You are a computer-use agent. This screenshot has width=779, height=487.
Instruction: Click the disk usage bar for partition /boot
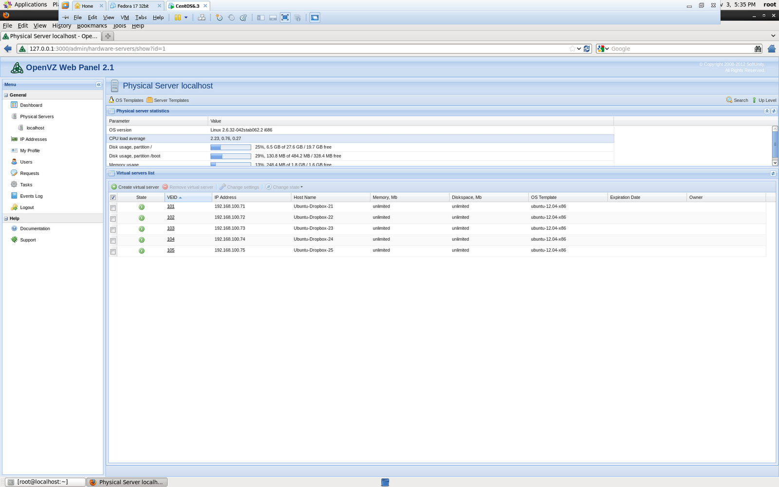231,156
